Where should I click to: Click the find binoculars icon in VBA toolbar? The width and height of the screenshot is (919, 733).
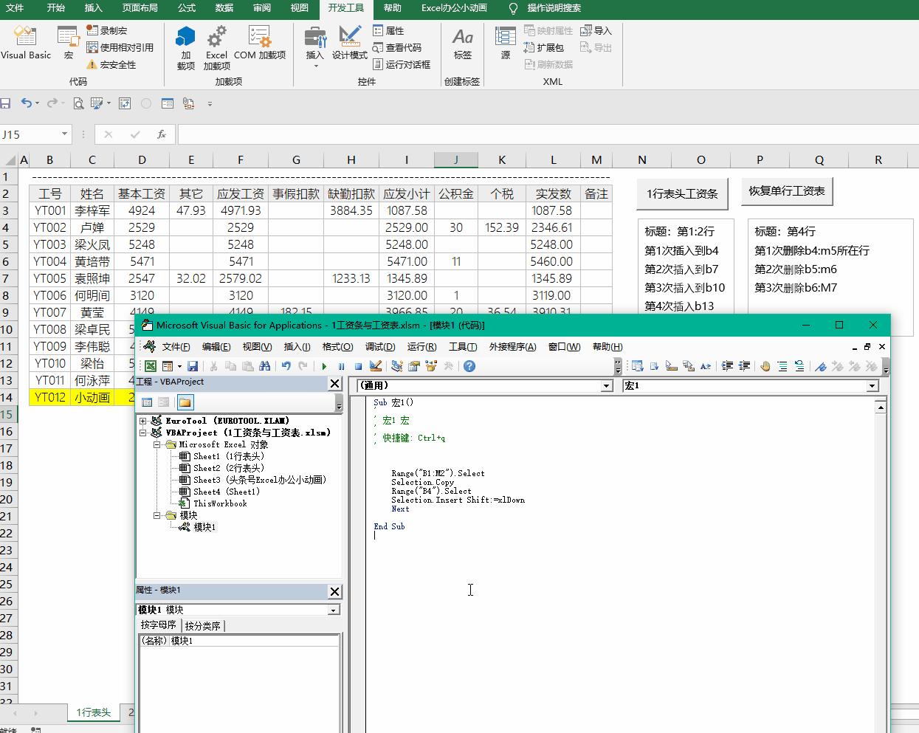tap(264, 366)
